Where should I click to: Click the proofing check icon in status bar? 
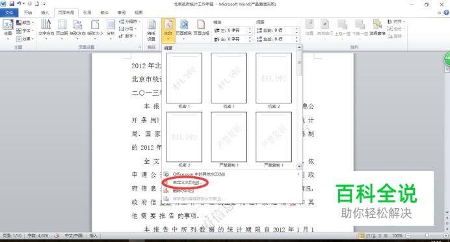pyautogui.click(x=57, y=235)
